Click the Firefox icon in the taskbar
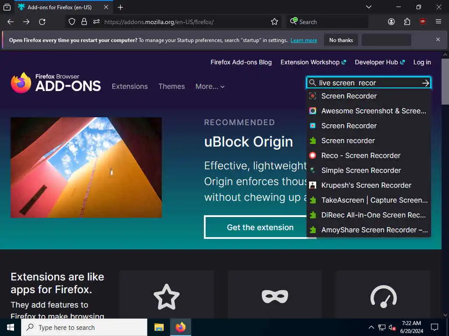 point(180,327)
